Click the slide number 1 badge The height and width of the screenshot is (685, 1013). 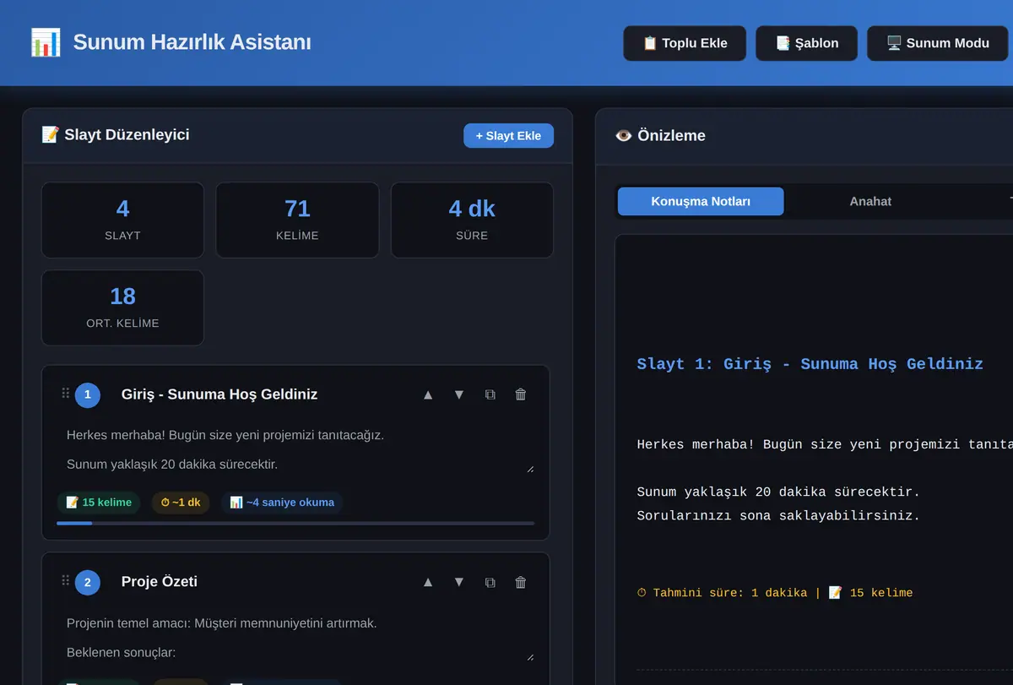pos(87,394)
